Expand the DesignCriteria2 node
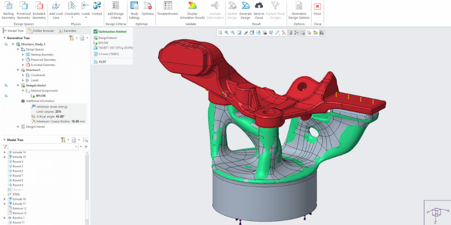 click(19, 126)
